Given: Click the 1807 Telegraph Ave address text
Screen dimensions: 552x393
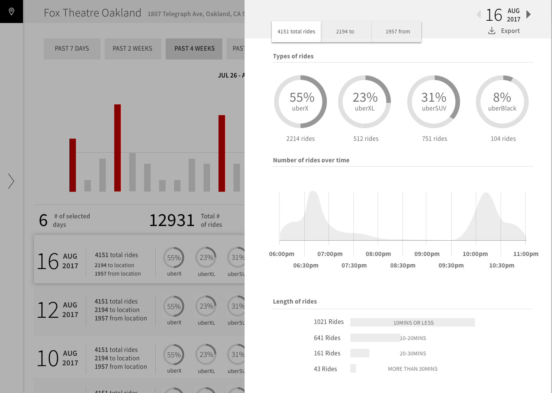Looking at the screenshot, I should 196,14.
